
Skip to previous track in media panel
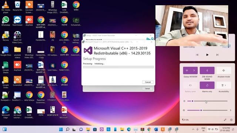[x=197, y=55]
